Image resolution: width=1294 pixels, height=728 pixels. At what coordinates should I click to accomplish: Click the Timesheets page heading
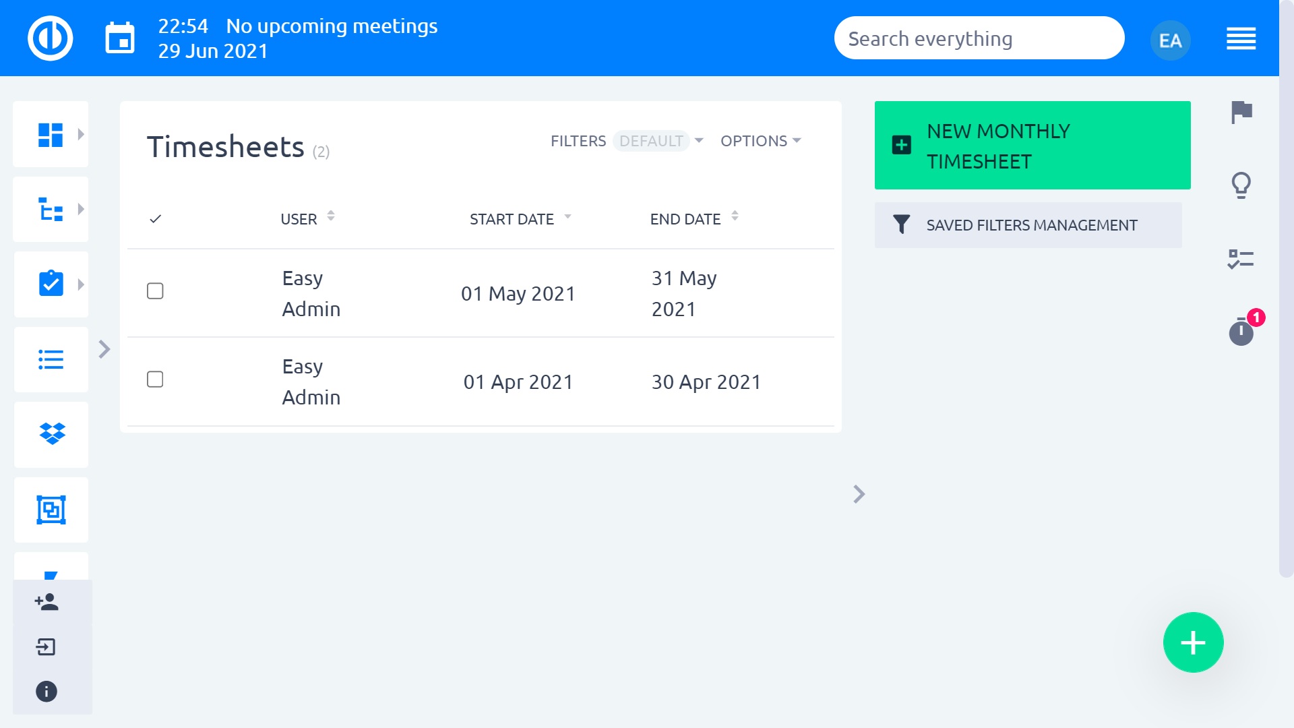[x=225, y=146]
